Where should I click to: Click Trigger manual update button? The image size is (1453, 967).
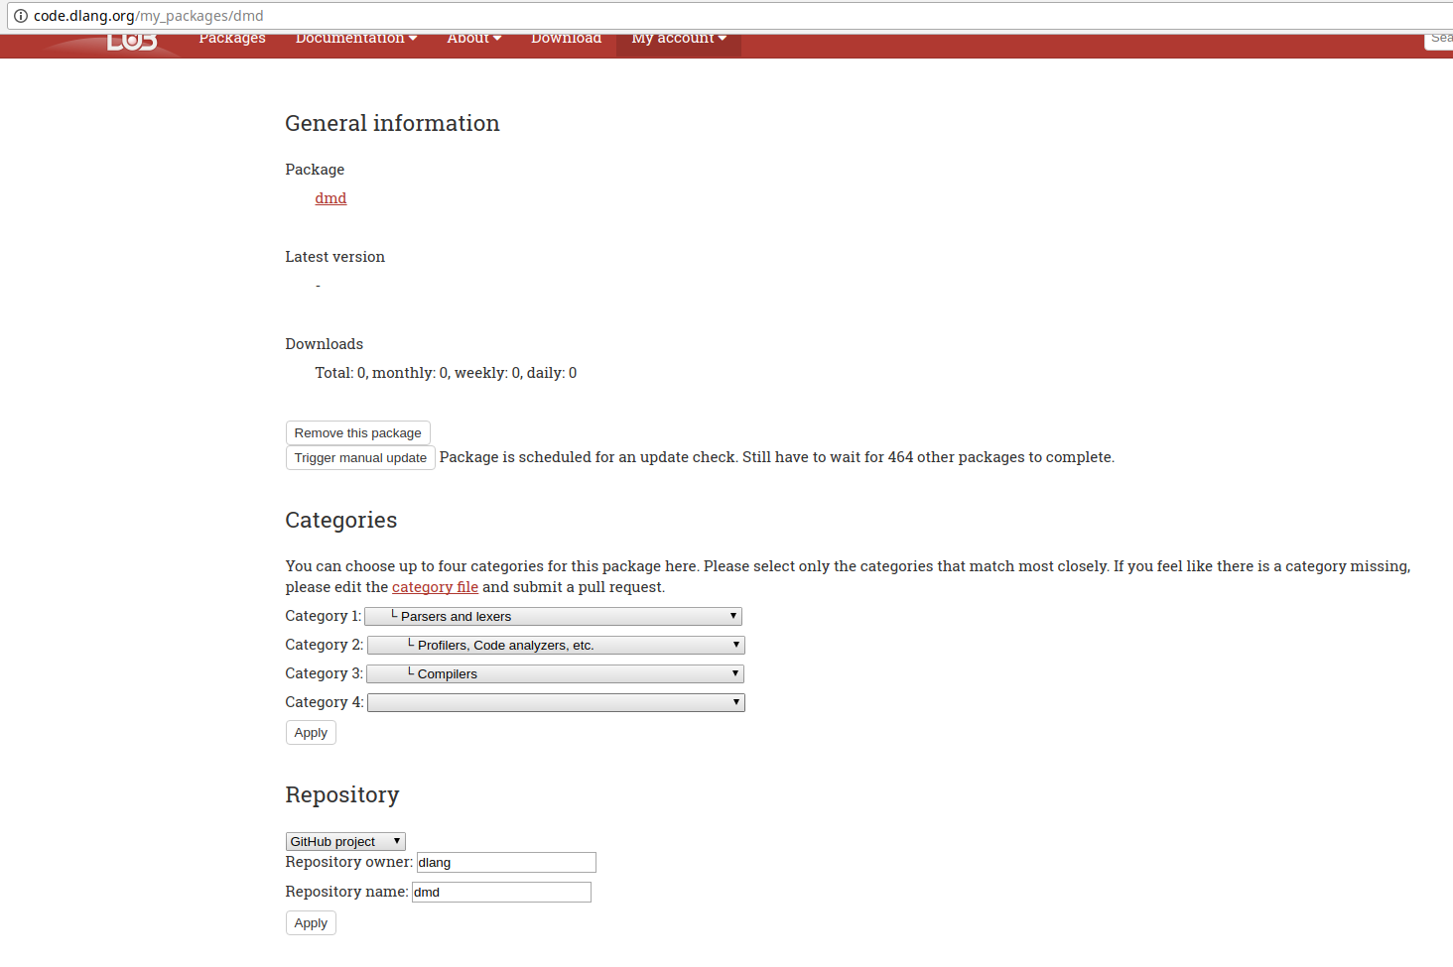[x=360, y=458]
